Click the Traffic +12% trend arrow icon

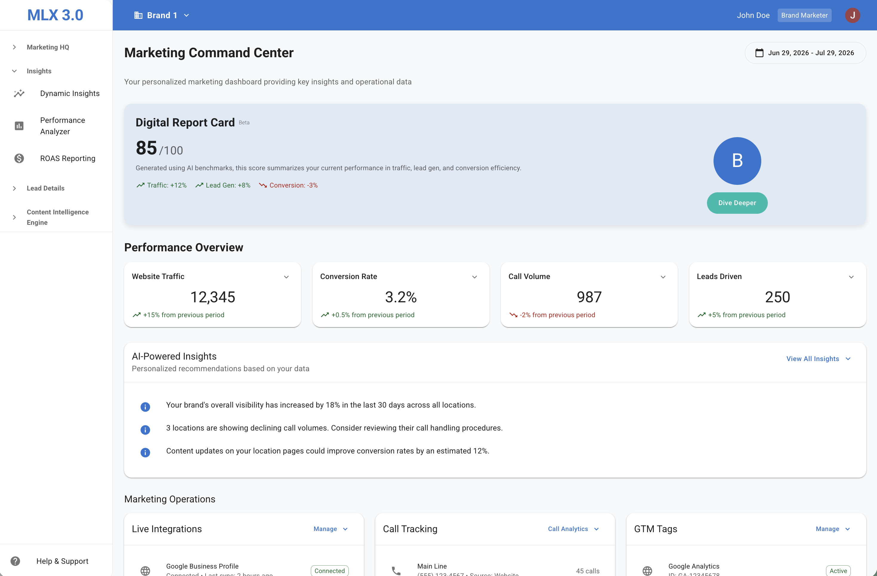point(140,185)
